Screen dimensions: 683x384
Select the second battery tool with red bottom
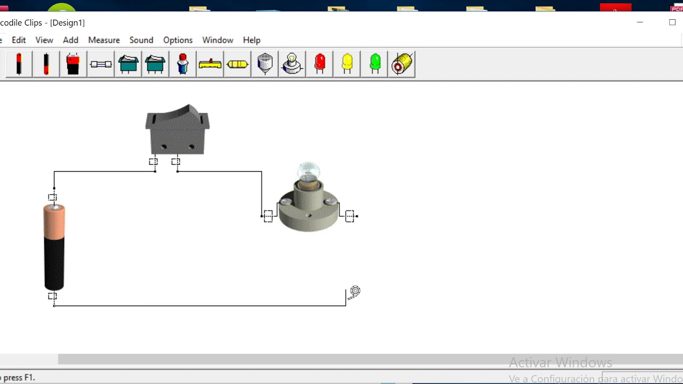tap(46, 64)
